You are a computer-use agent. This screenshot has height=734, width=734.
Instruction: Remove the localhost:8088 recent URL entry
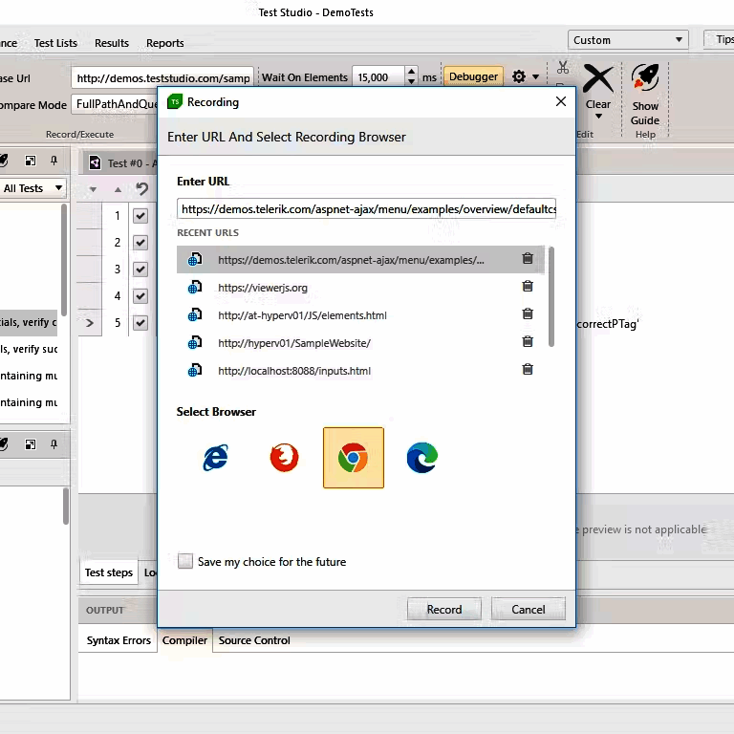pos(528,370)
